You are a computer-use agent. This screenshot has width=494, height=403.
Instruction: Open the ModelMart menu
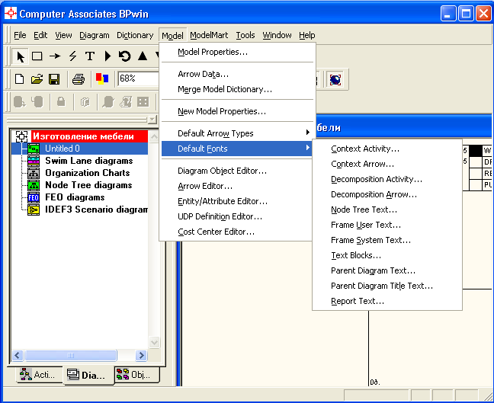(x=209, y=35)
